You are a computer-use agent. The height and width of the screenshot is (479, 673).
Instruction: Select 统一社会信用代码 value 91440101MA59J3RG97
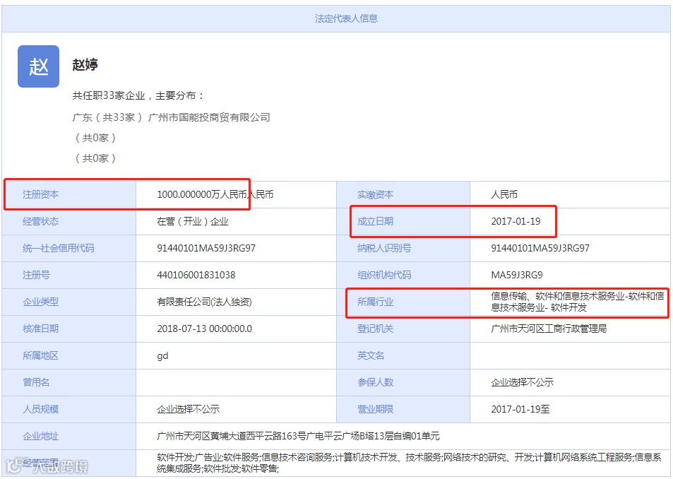coord(206,248)
